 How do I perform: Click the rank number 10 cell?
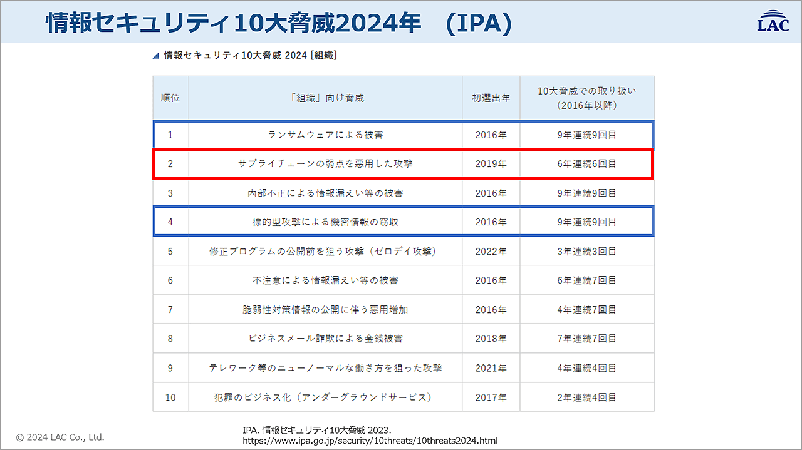click(170, 397)
